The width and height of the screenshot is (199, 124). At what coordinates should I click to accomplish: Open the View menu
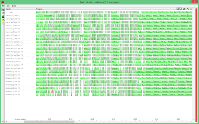pyautogui.click(x=8, y=6)
